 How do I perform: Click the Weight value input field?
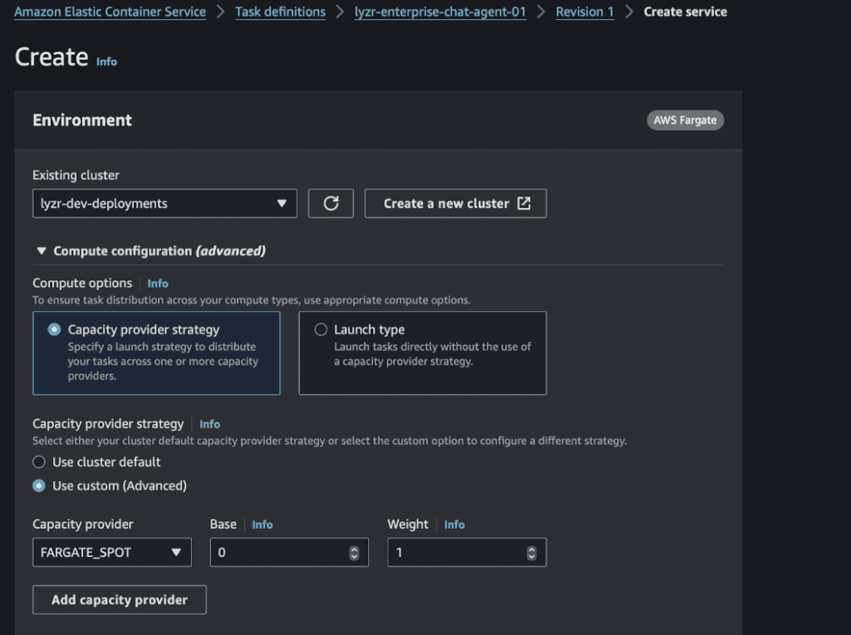(x=467, y=553)
